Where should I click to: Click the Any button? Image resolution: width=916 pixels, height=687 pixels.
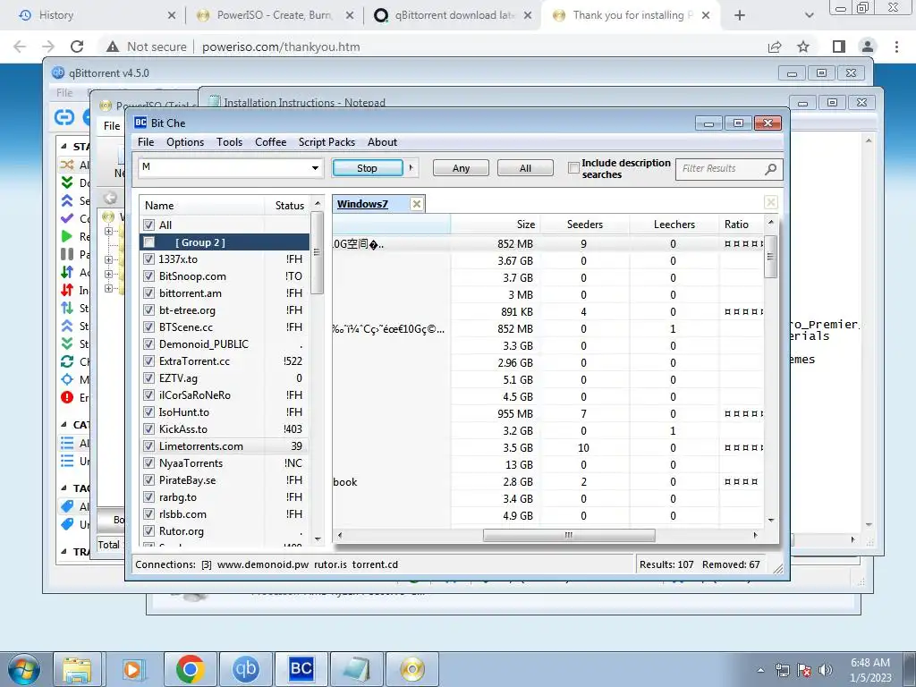click(x=461, y=167)
